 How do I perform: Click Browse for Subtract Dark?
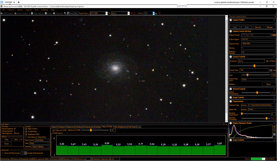click(244, 105)
